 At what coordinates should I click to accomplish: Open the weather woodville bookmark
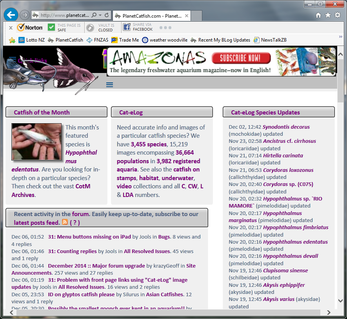[165, 40]
